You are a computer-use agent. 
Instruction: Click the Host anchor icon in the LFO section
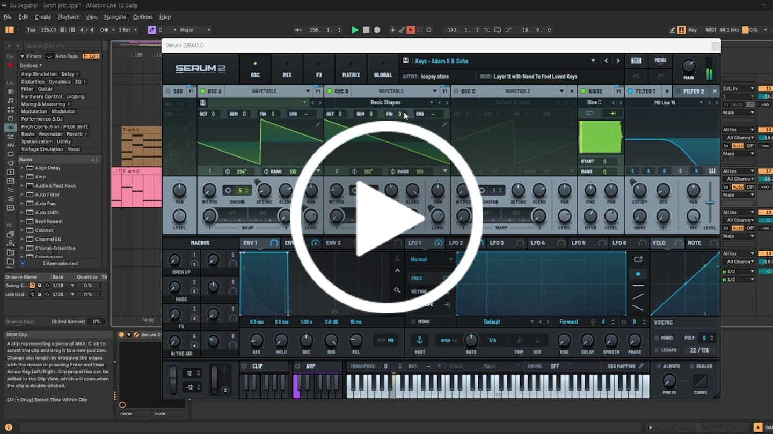(x=420, y=340)
